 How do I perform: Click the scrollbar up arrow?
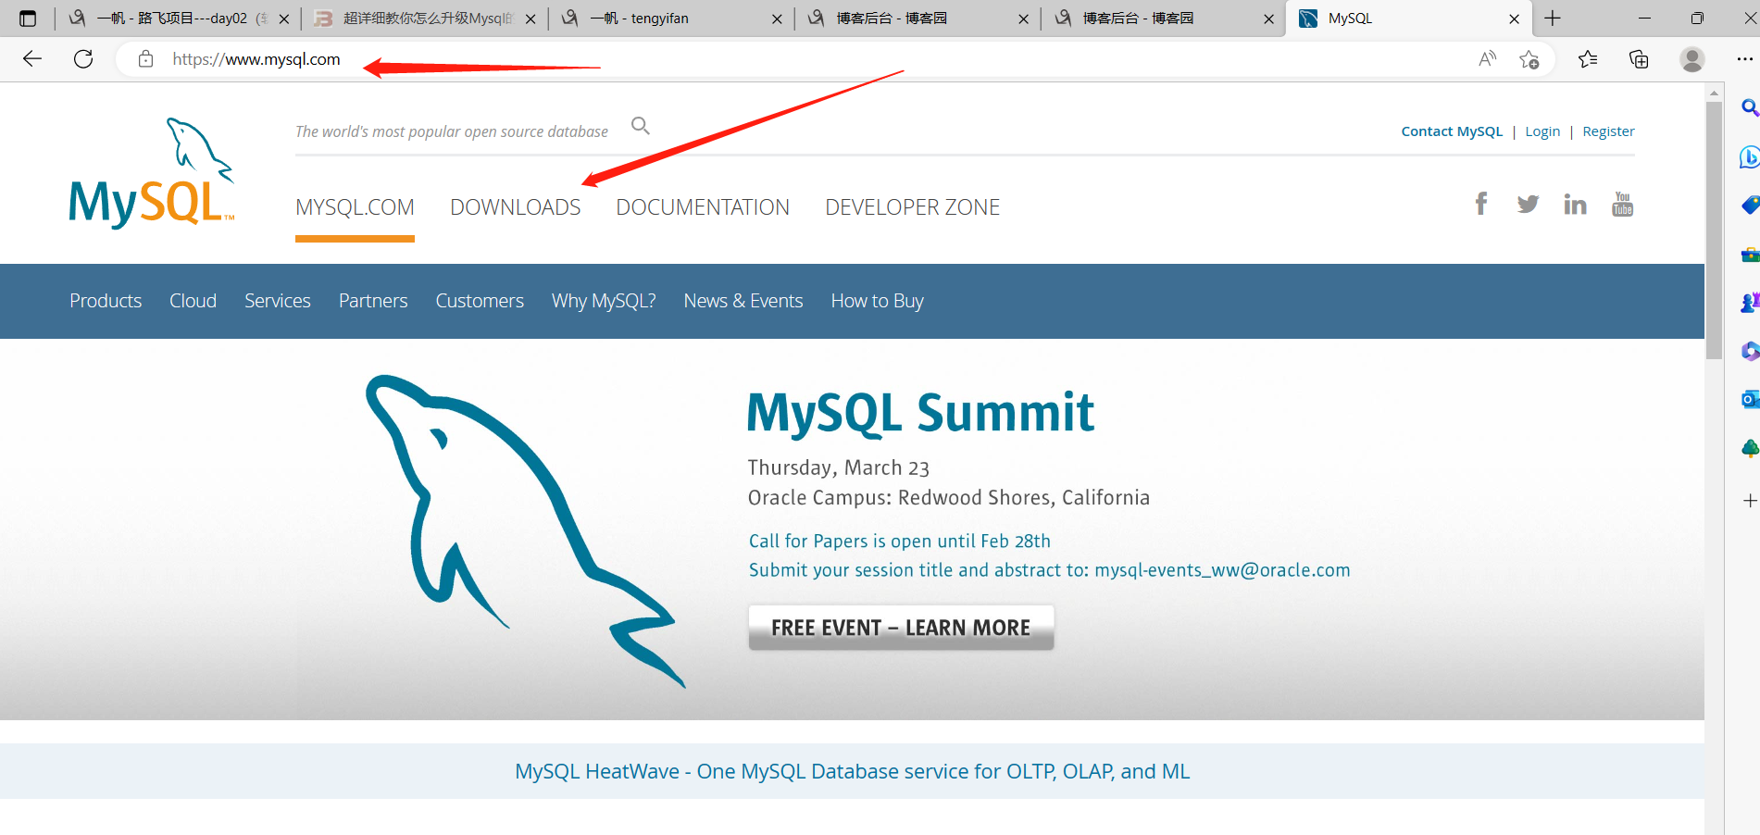pos(1714,93)
